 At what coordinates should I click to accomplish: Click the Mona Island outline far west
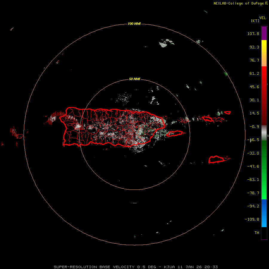[x=19, y=136]
